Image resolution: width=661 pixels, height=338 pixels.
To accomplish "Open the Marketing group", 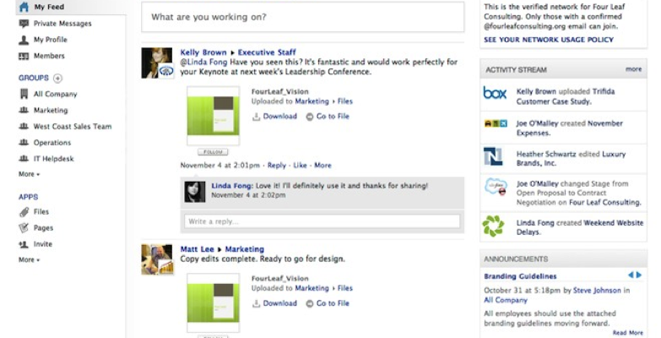I will click(51, 111).
